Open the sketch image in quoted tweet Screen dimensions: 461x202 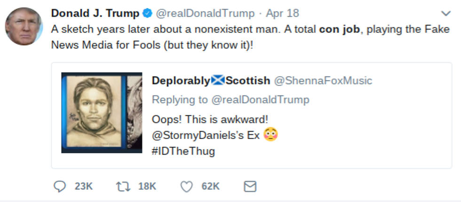tap(102, 113)
